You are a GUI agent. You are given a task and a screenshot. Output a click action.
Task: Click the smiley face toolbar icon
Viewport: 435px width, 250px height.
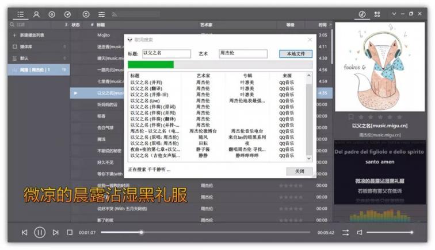point(86,14)
